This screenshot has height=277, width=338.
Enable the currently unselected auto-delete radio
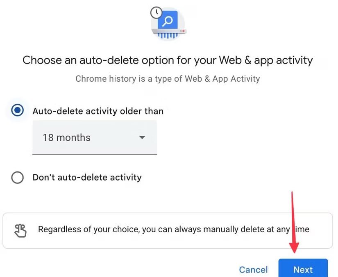coord(18,177)
